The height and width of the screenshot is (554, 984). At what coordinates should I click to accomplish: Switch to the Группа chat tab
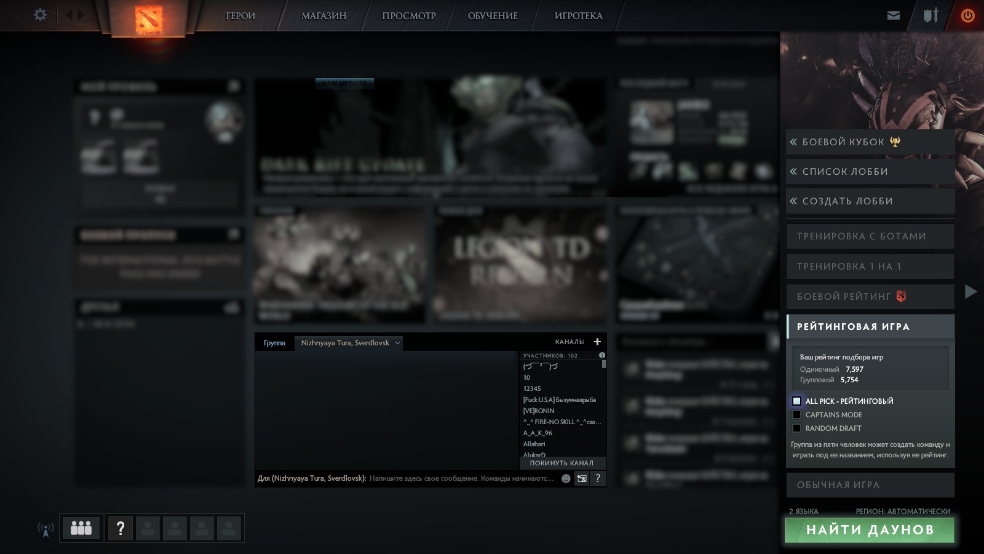pos(274,343)
